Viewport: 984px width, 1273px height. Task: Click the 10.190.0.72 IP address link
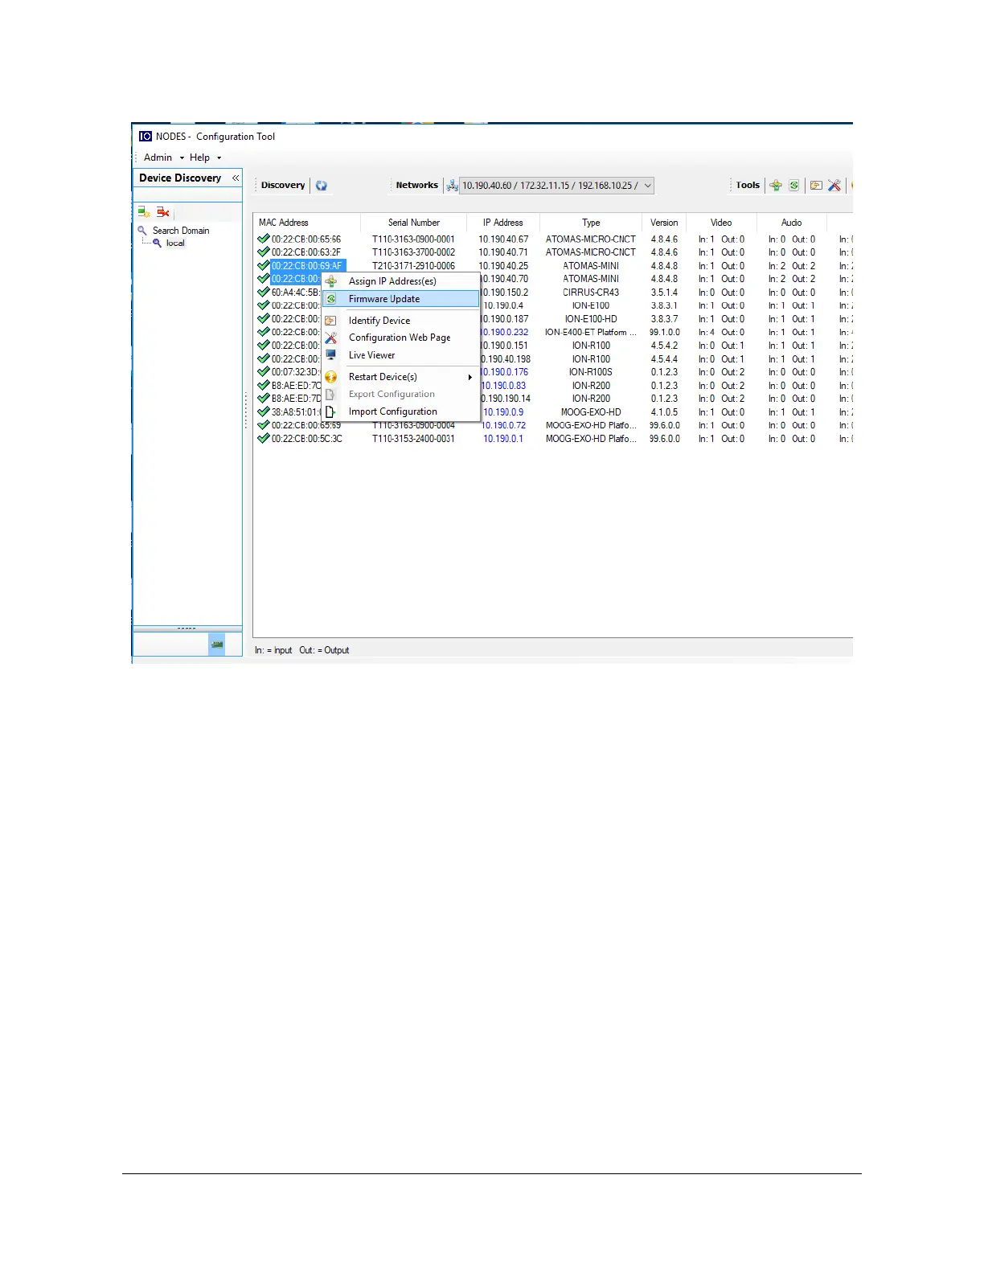pos(504,426)
